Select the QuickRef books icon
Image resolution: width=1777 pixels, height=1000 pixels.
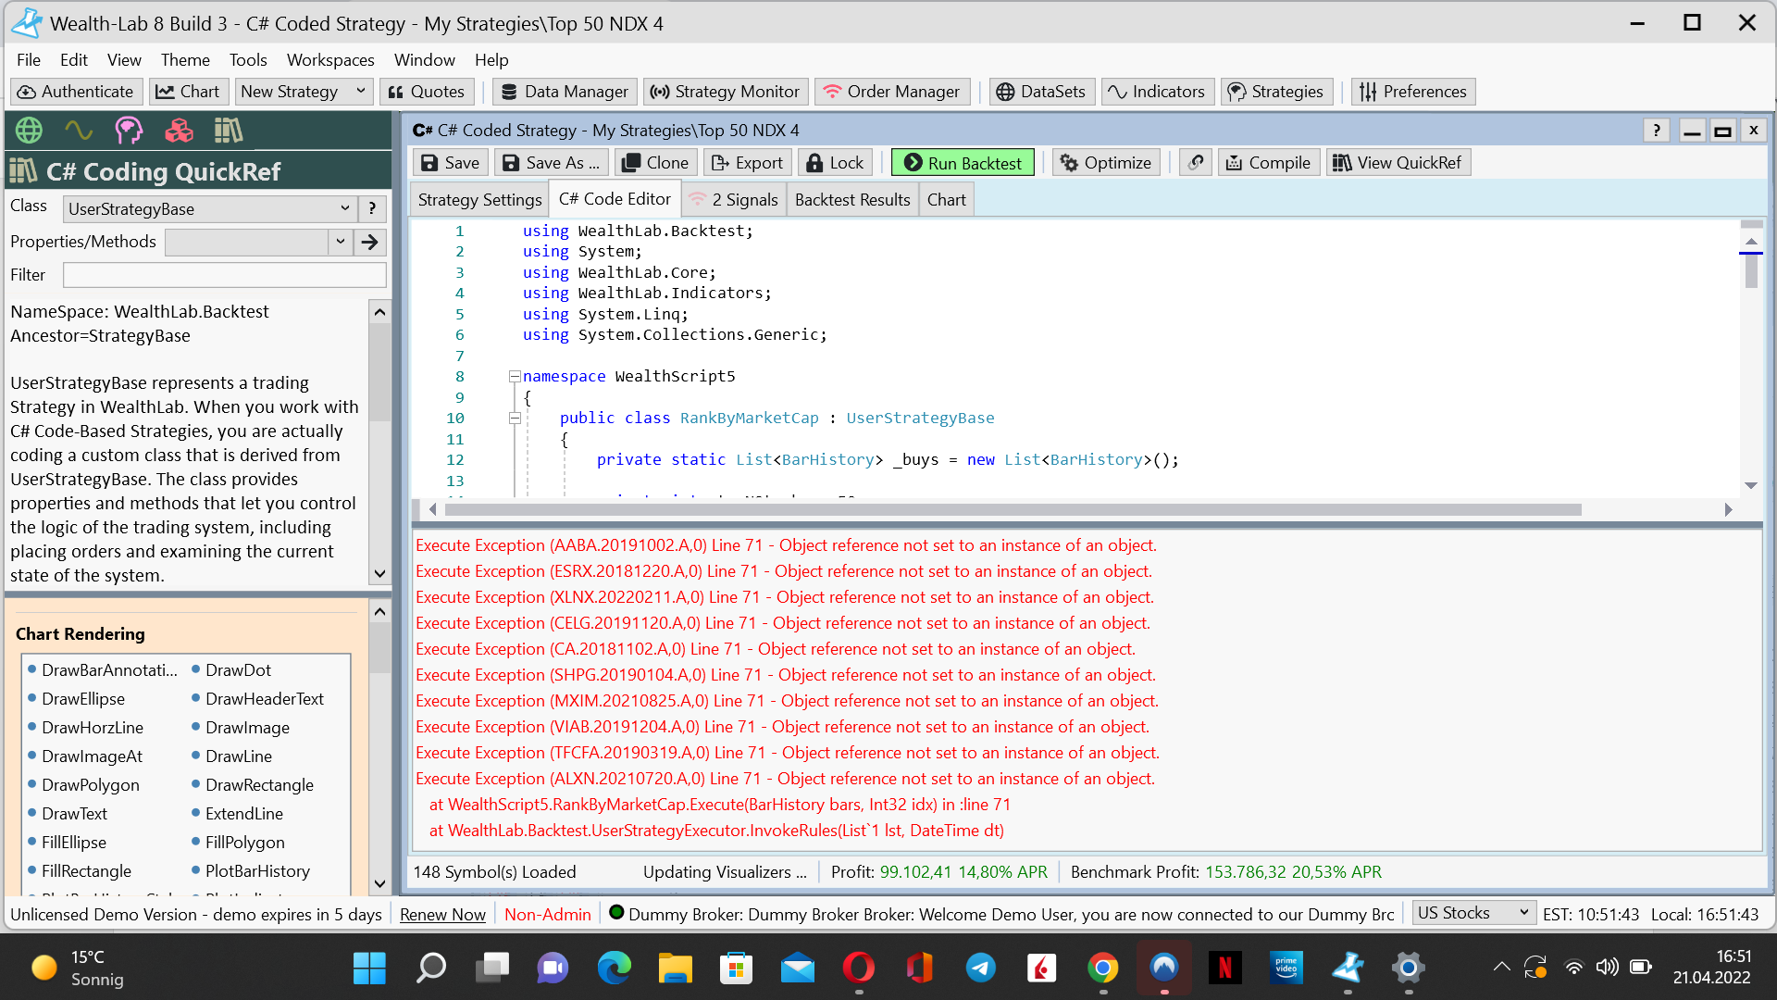[x=228, y=131]
